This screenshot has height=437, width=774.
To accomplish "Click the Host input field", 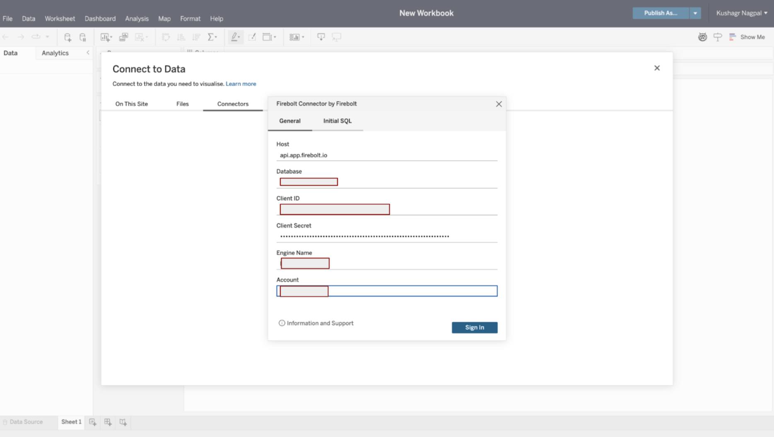I will pyautogui.click(x=387, y=155).
